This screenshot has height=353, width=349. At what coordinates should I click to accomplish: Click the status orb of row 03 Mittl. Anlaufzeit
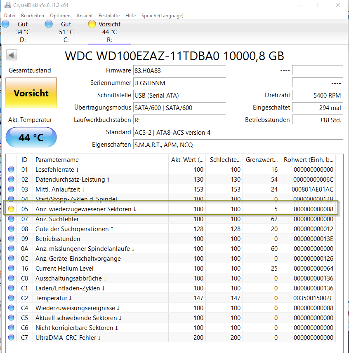click(11, 189)
